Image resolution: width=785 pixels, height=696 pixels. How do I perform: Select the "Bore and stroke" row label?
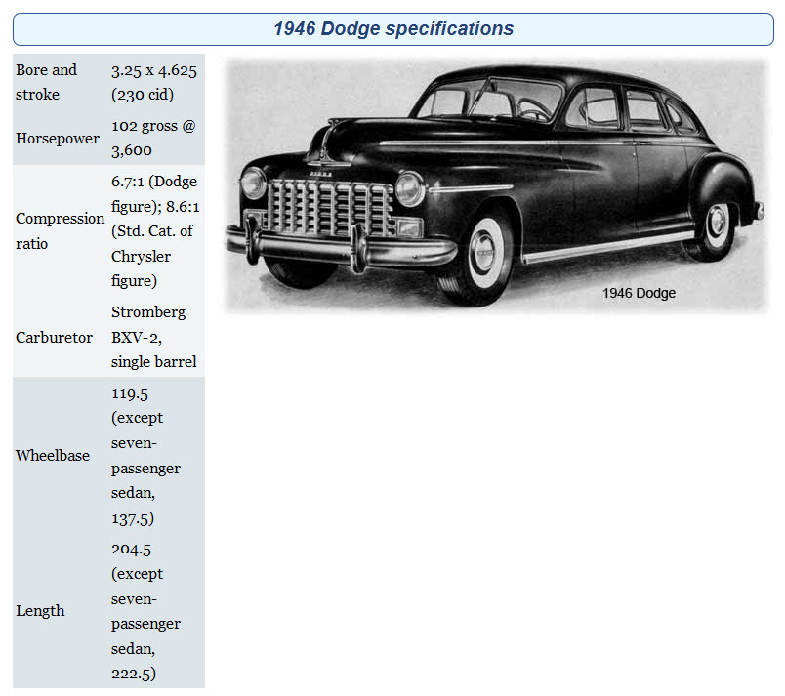(x=46, y=82)
